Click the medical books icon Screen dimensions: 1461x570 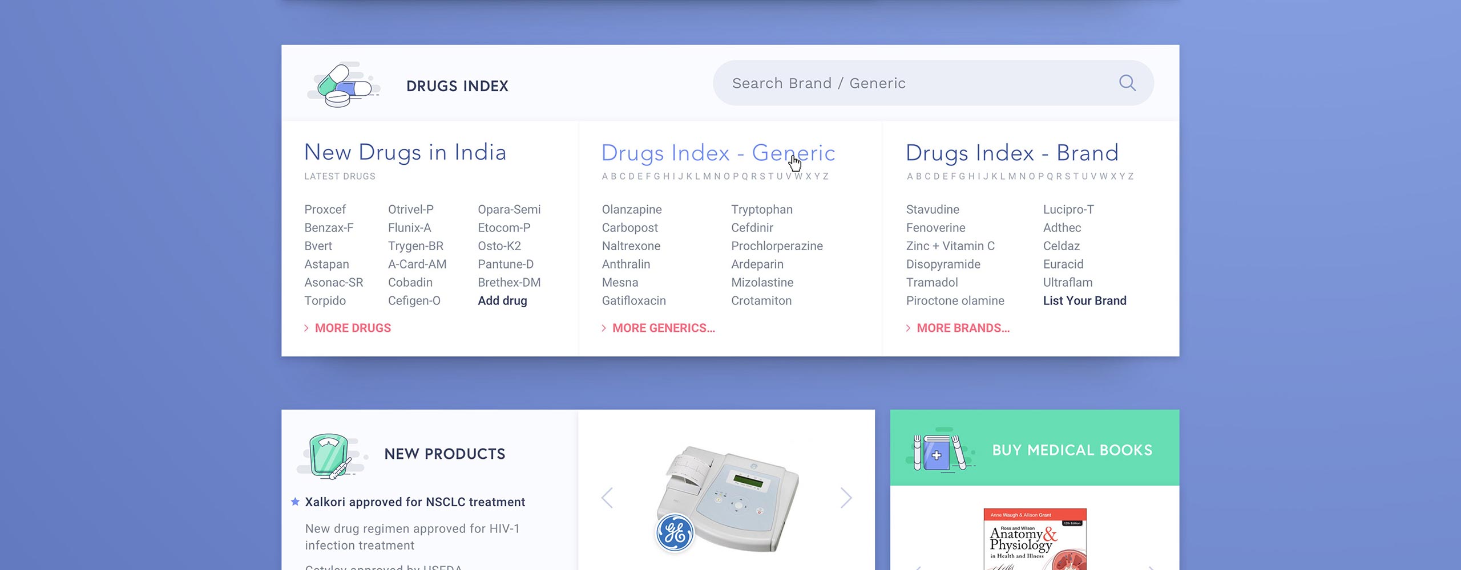(x=939, y=451)
